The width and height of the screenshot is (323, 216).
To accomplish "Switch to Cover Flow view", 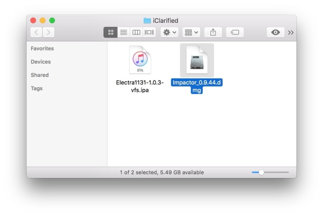I will (149, 32).
